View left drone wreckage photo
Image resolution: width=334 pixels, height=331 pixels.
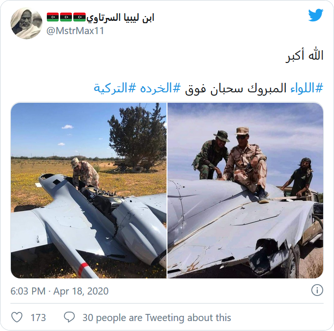click(88, 190)
